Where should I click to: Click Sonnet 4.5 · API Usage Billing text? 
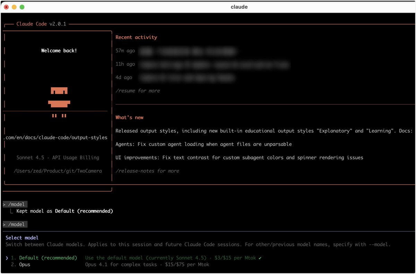point(58,158)
